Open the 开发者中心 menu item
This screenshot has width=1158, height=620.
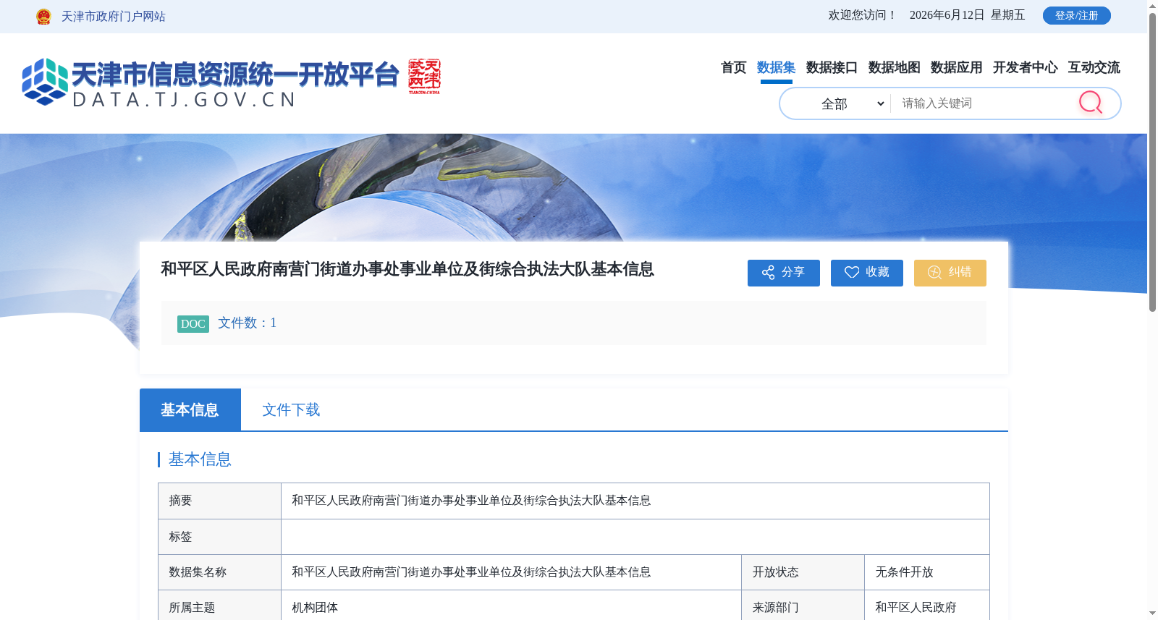click(1025, 67)
